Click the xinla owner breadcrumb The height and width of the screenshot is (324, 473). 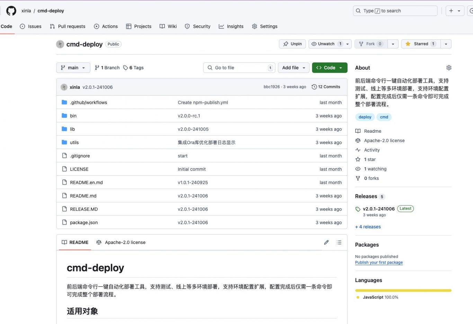(x=26, y=11)
